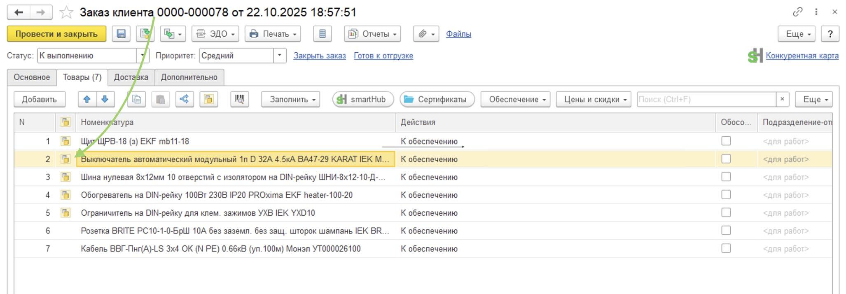Open the table toolbar Еще menu
Viewport: 846px width, 294px height.
click(814, 99)
